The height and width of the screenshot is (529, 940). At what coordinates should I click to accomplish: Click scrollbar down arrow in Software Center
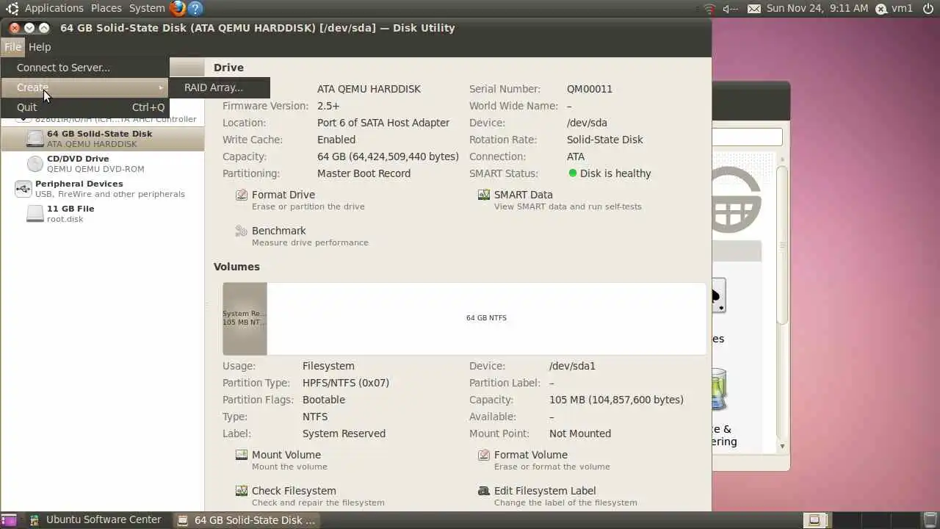point(782,446)
